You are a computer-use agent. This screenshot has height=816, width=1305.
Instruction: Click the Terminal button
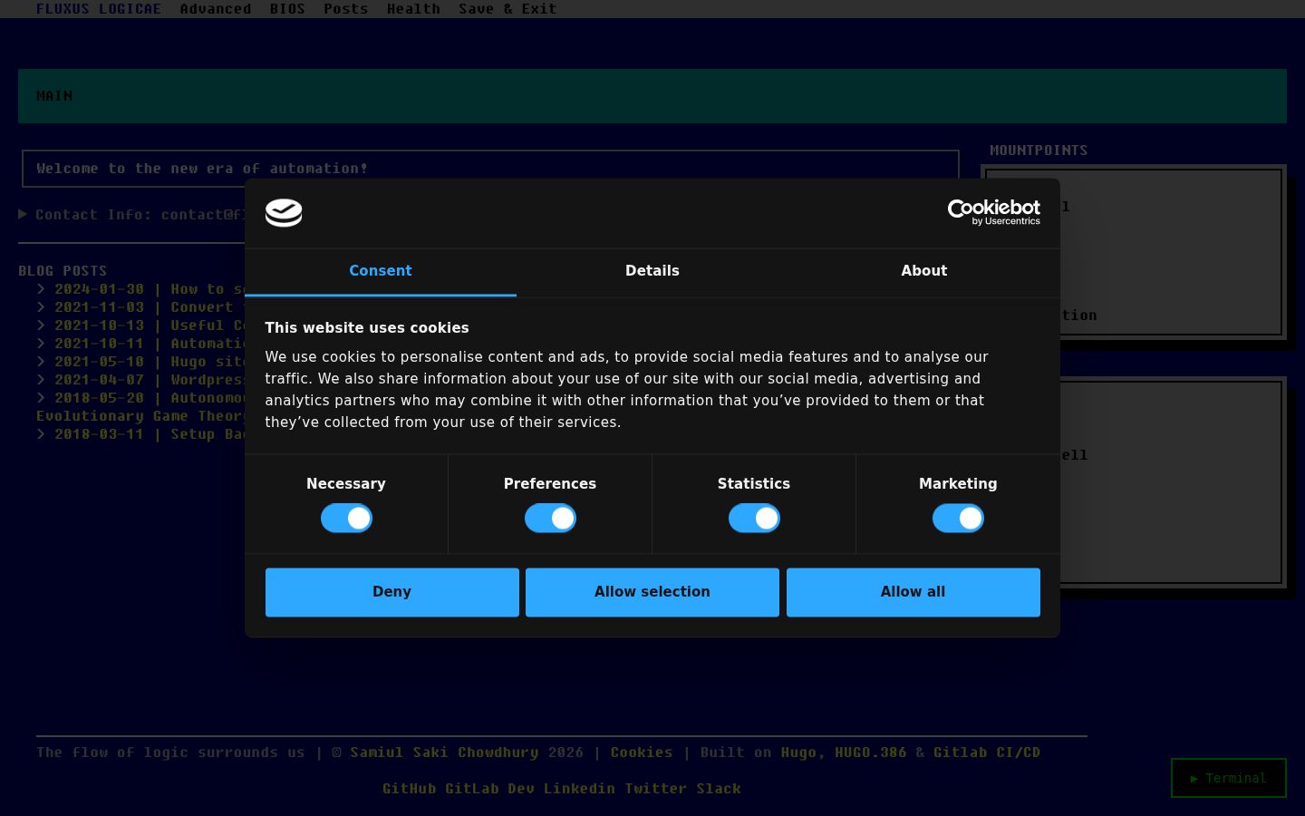[x=1229, y=778]
